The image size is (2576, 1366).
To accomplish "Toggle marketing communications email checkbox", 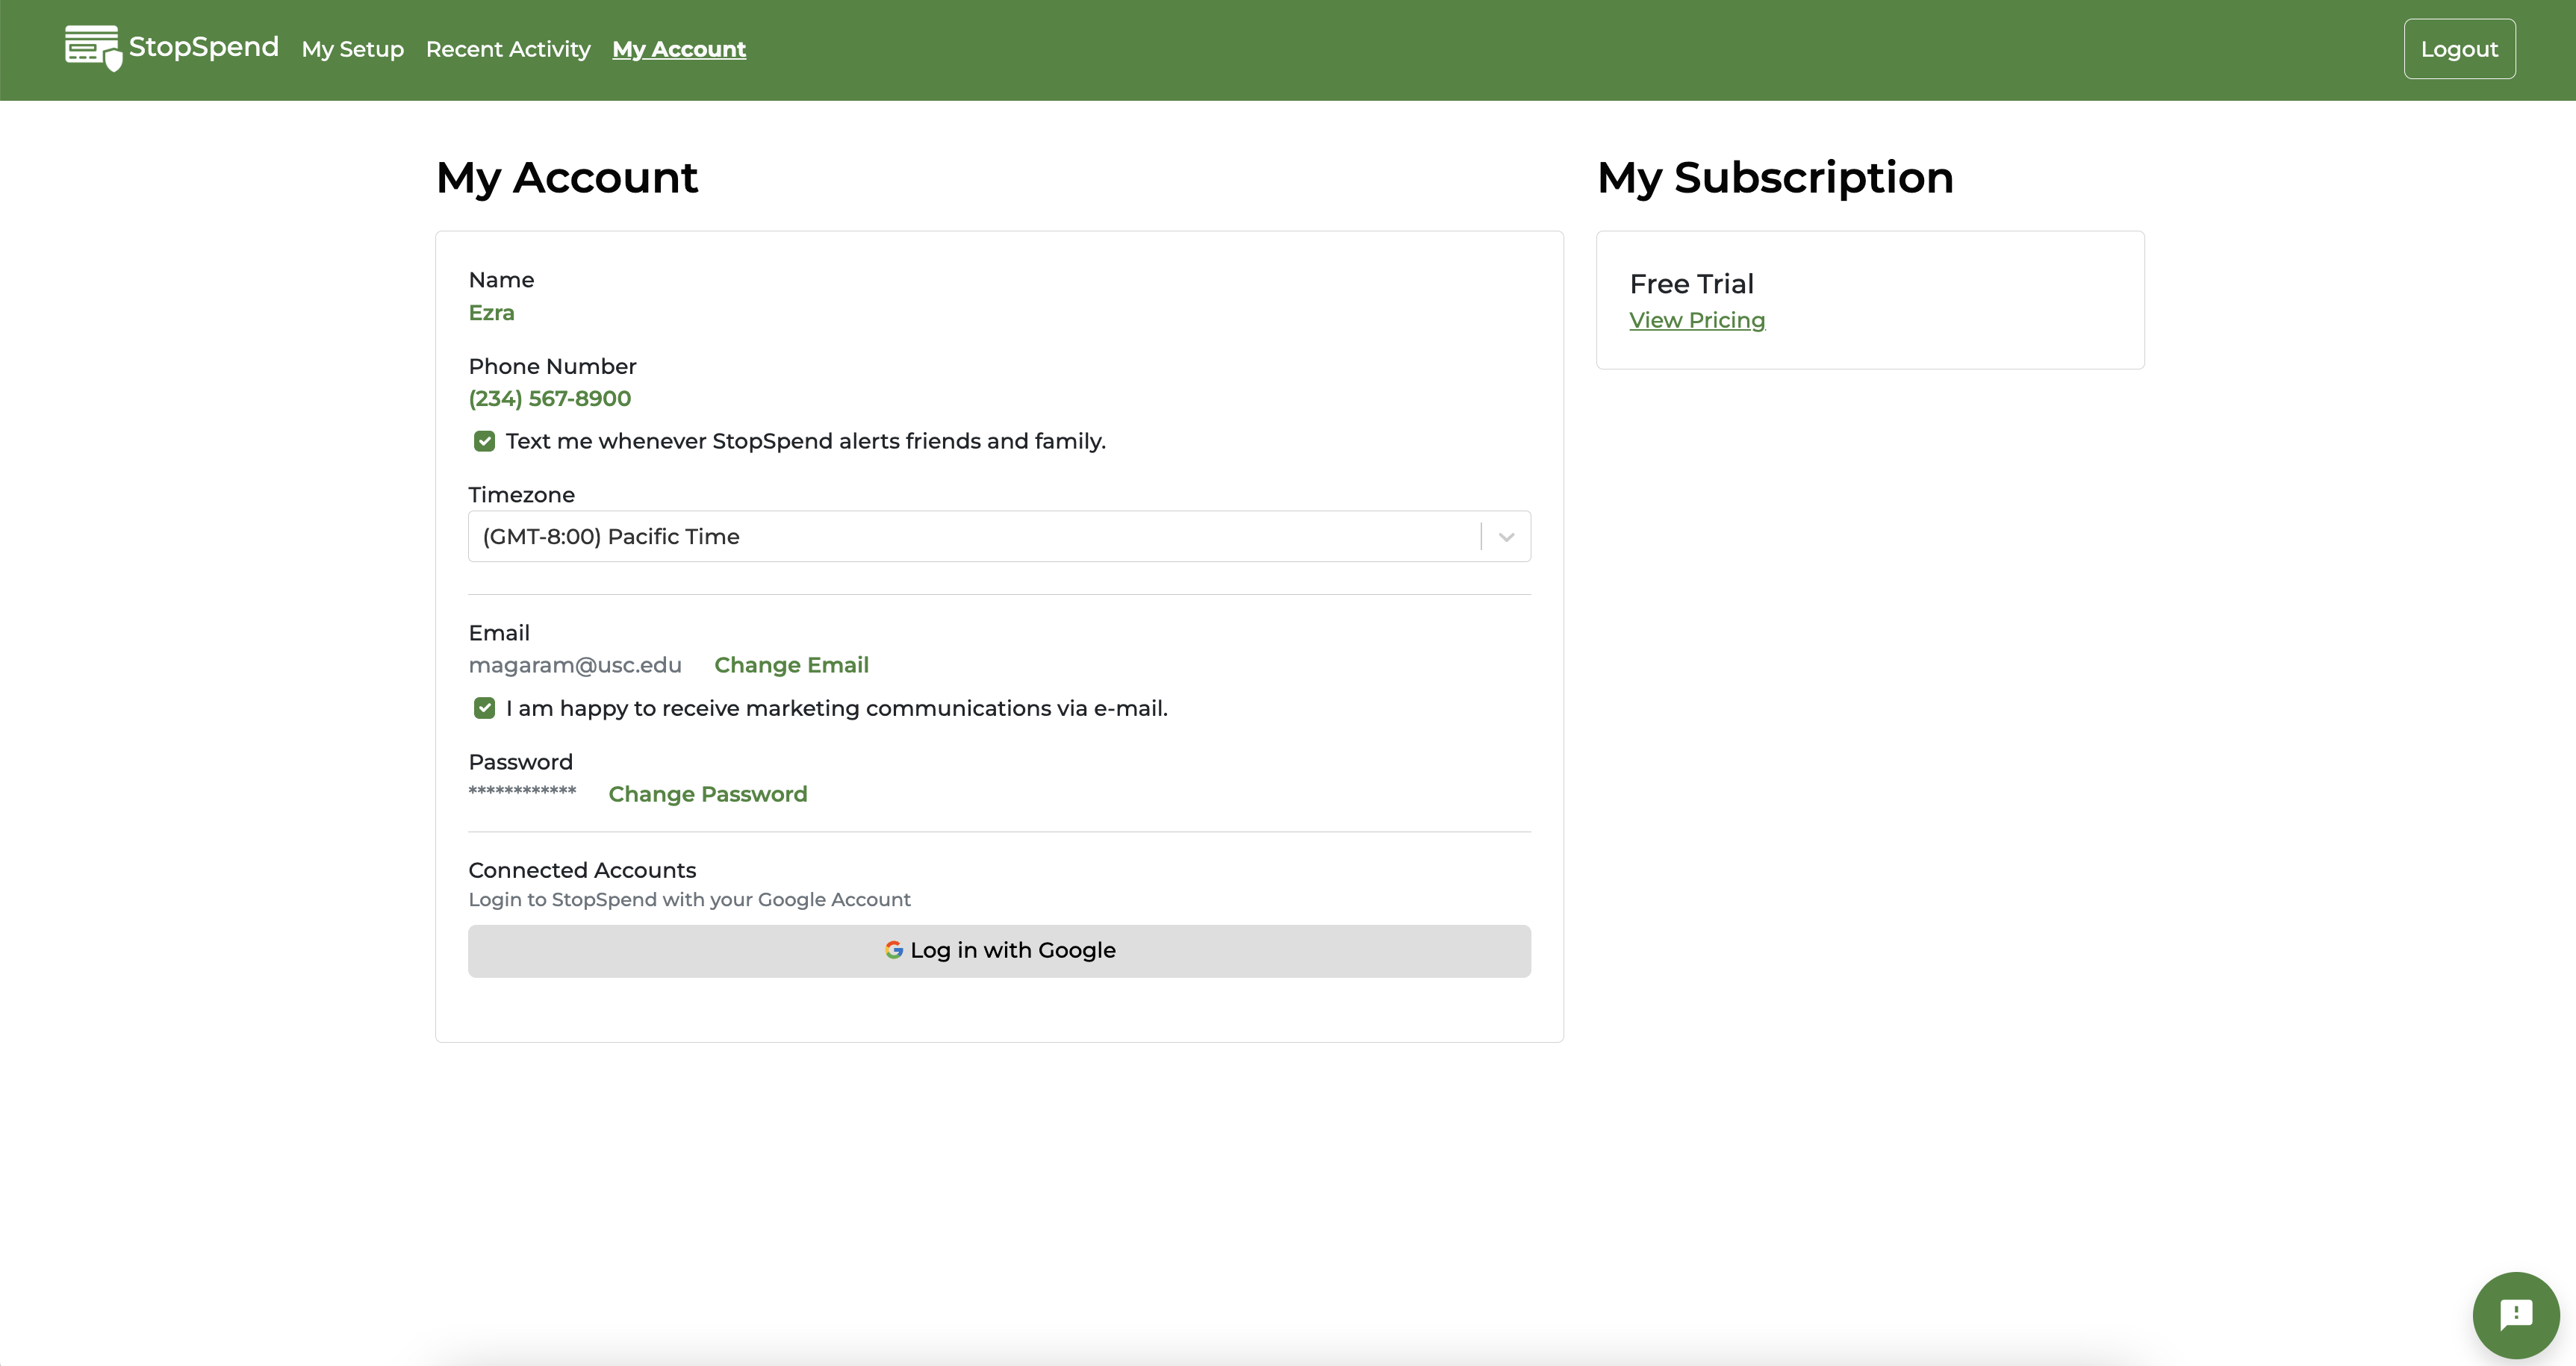I will tap(484, 708).
